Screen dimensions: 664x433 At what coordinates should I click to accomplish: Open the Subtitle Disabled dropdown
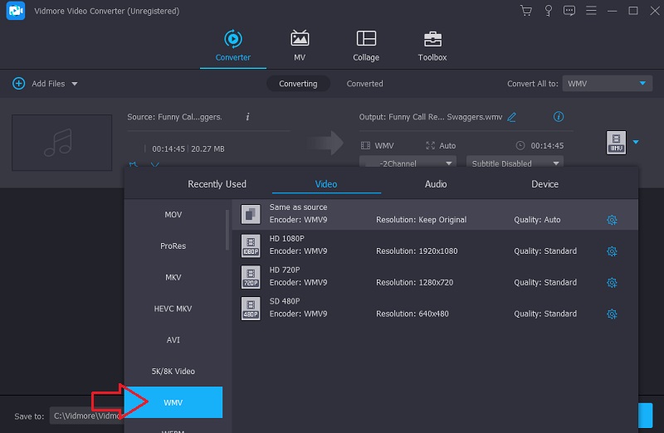[515, 163]
